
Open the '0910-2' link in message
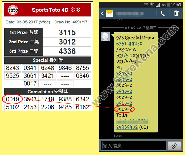(x=124, y=103)
